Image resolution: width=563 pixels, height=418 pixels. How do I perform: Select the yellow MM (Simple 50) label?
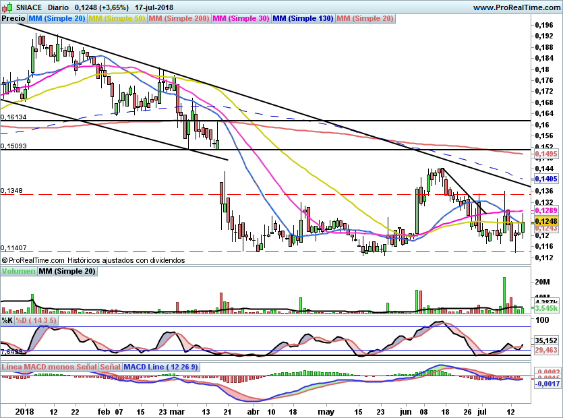pos(117,18)
